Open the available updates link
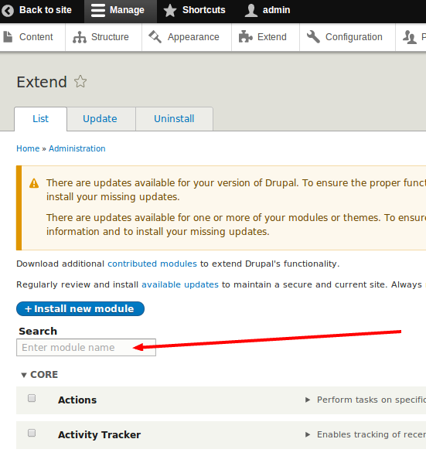The image size is (426, 456). (180, 284)
